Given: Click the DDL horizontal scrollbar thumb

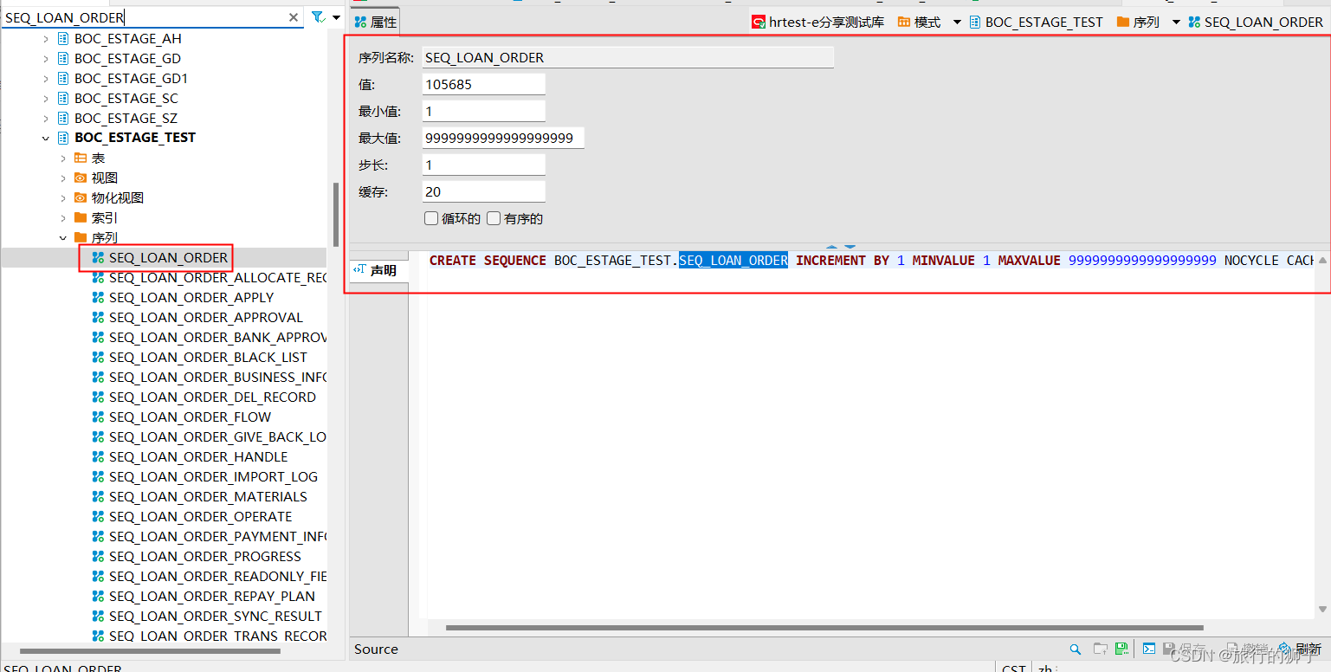Looking at the screenshot, I should coord(824,628).
